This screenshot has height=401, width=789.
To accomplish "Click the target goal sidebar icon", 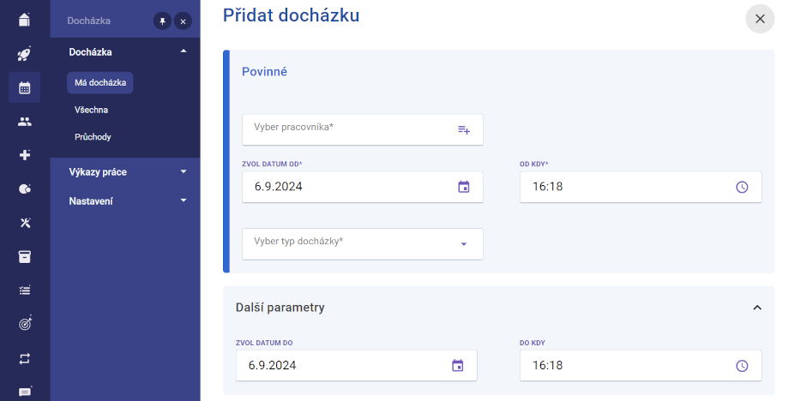I will [25, 323].
